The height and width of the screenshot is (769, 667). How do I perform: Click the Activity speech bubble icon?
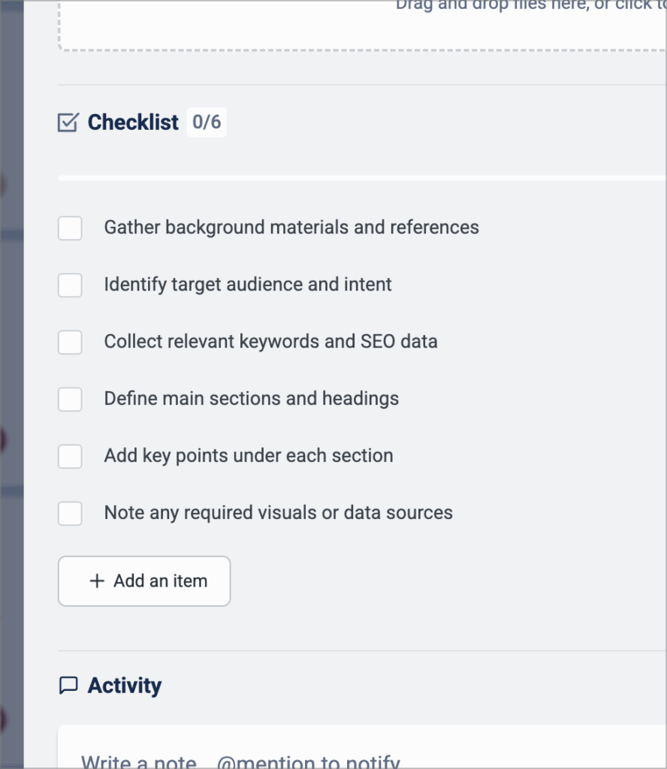(x=69, y=684)
